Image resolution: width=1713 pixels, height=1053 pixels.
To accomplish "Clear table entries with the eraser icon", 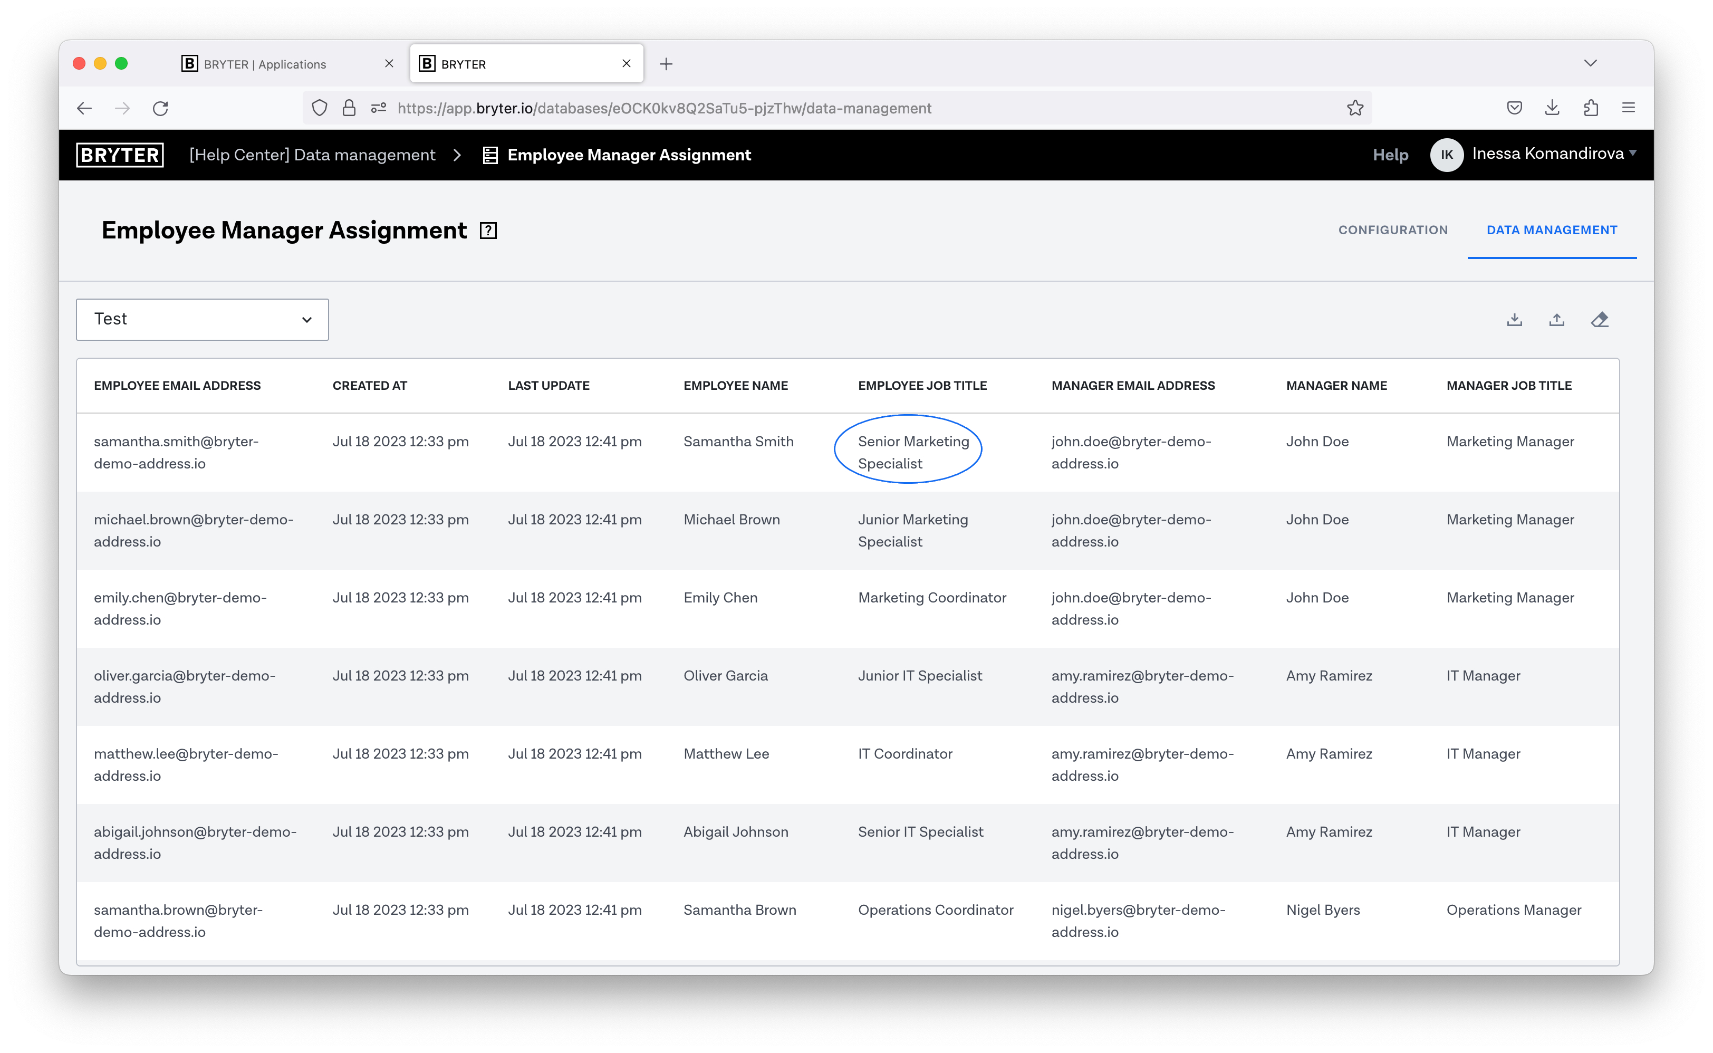I will 1600,319.
